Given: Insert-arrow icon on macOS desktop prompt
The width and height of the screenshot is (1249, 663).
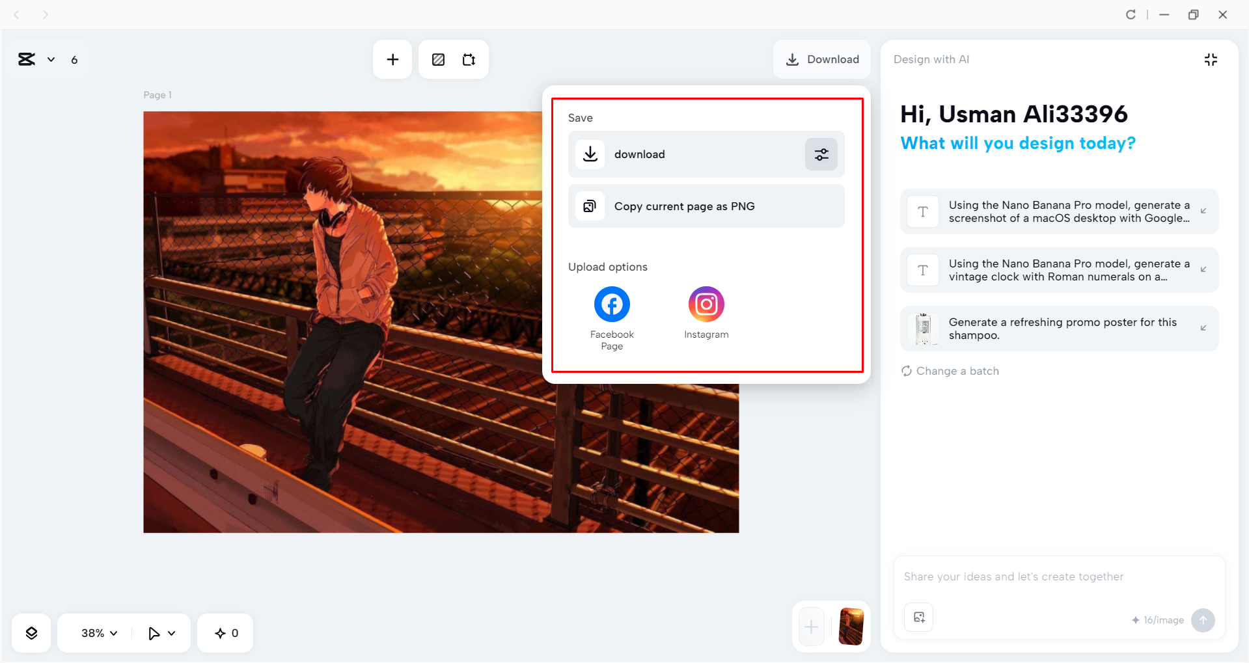Looking at the screenshot, I should point(1203,211).
